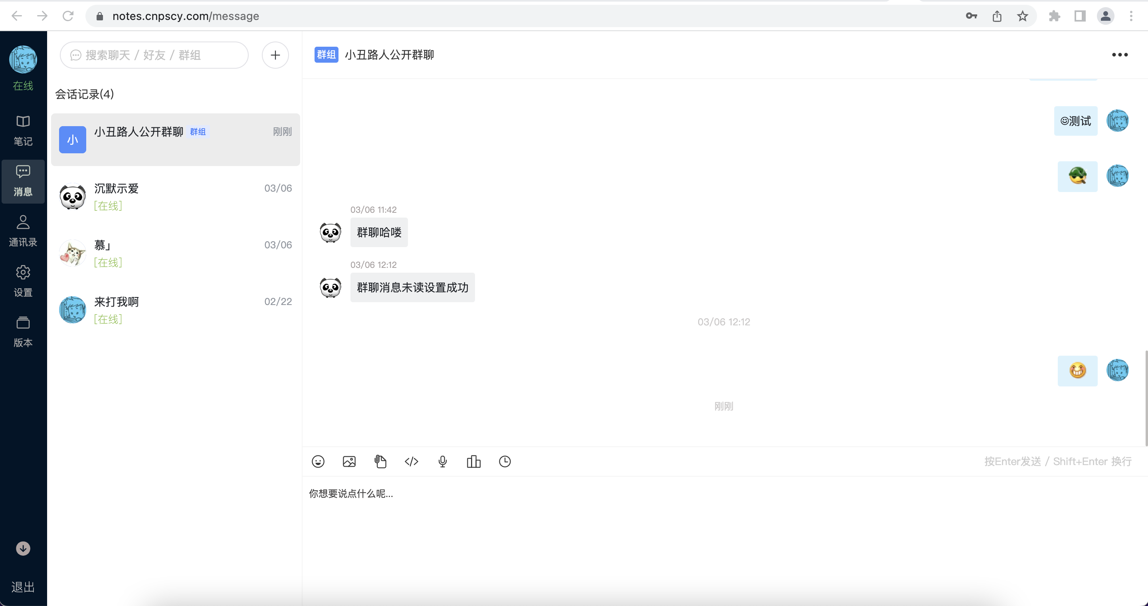Open the browser three-dot menu
This screenshot has height=606, width=1148.
1131,16
